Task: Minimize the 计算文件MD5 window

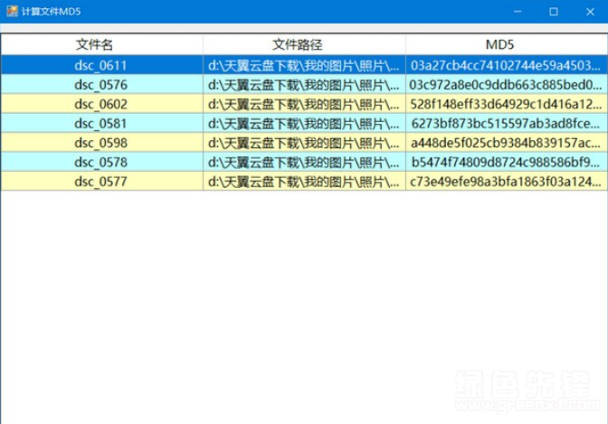Action: [x=518, y=12]
